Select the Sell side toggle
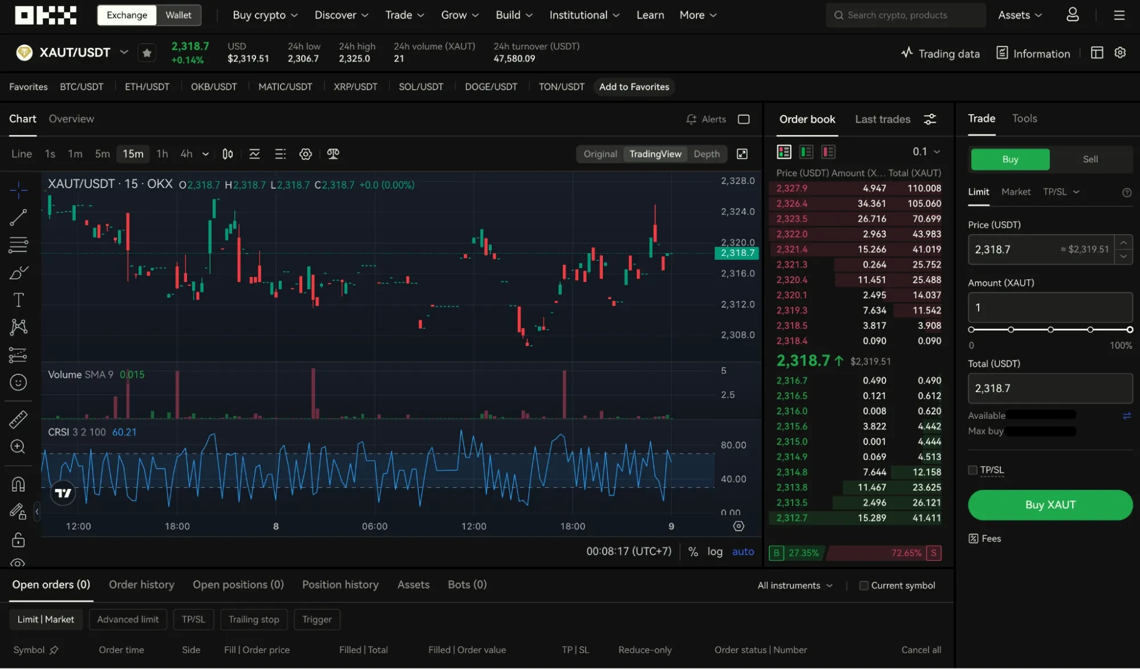Viewport: 1140px width, 669px height. click(x=1090, y=159)
